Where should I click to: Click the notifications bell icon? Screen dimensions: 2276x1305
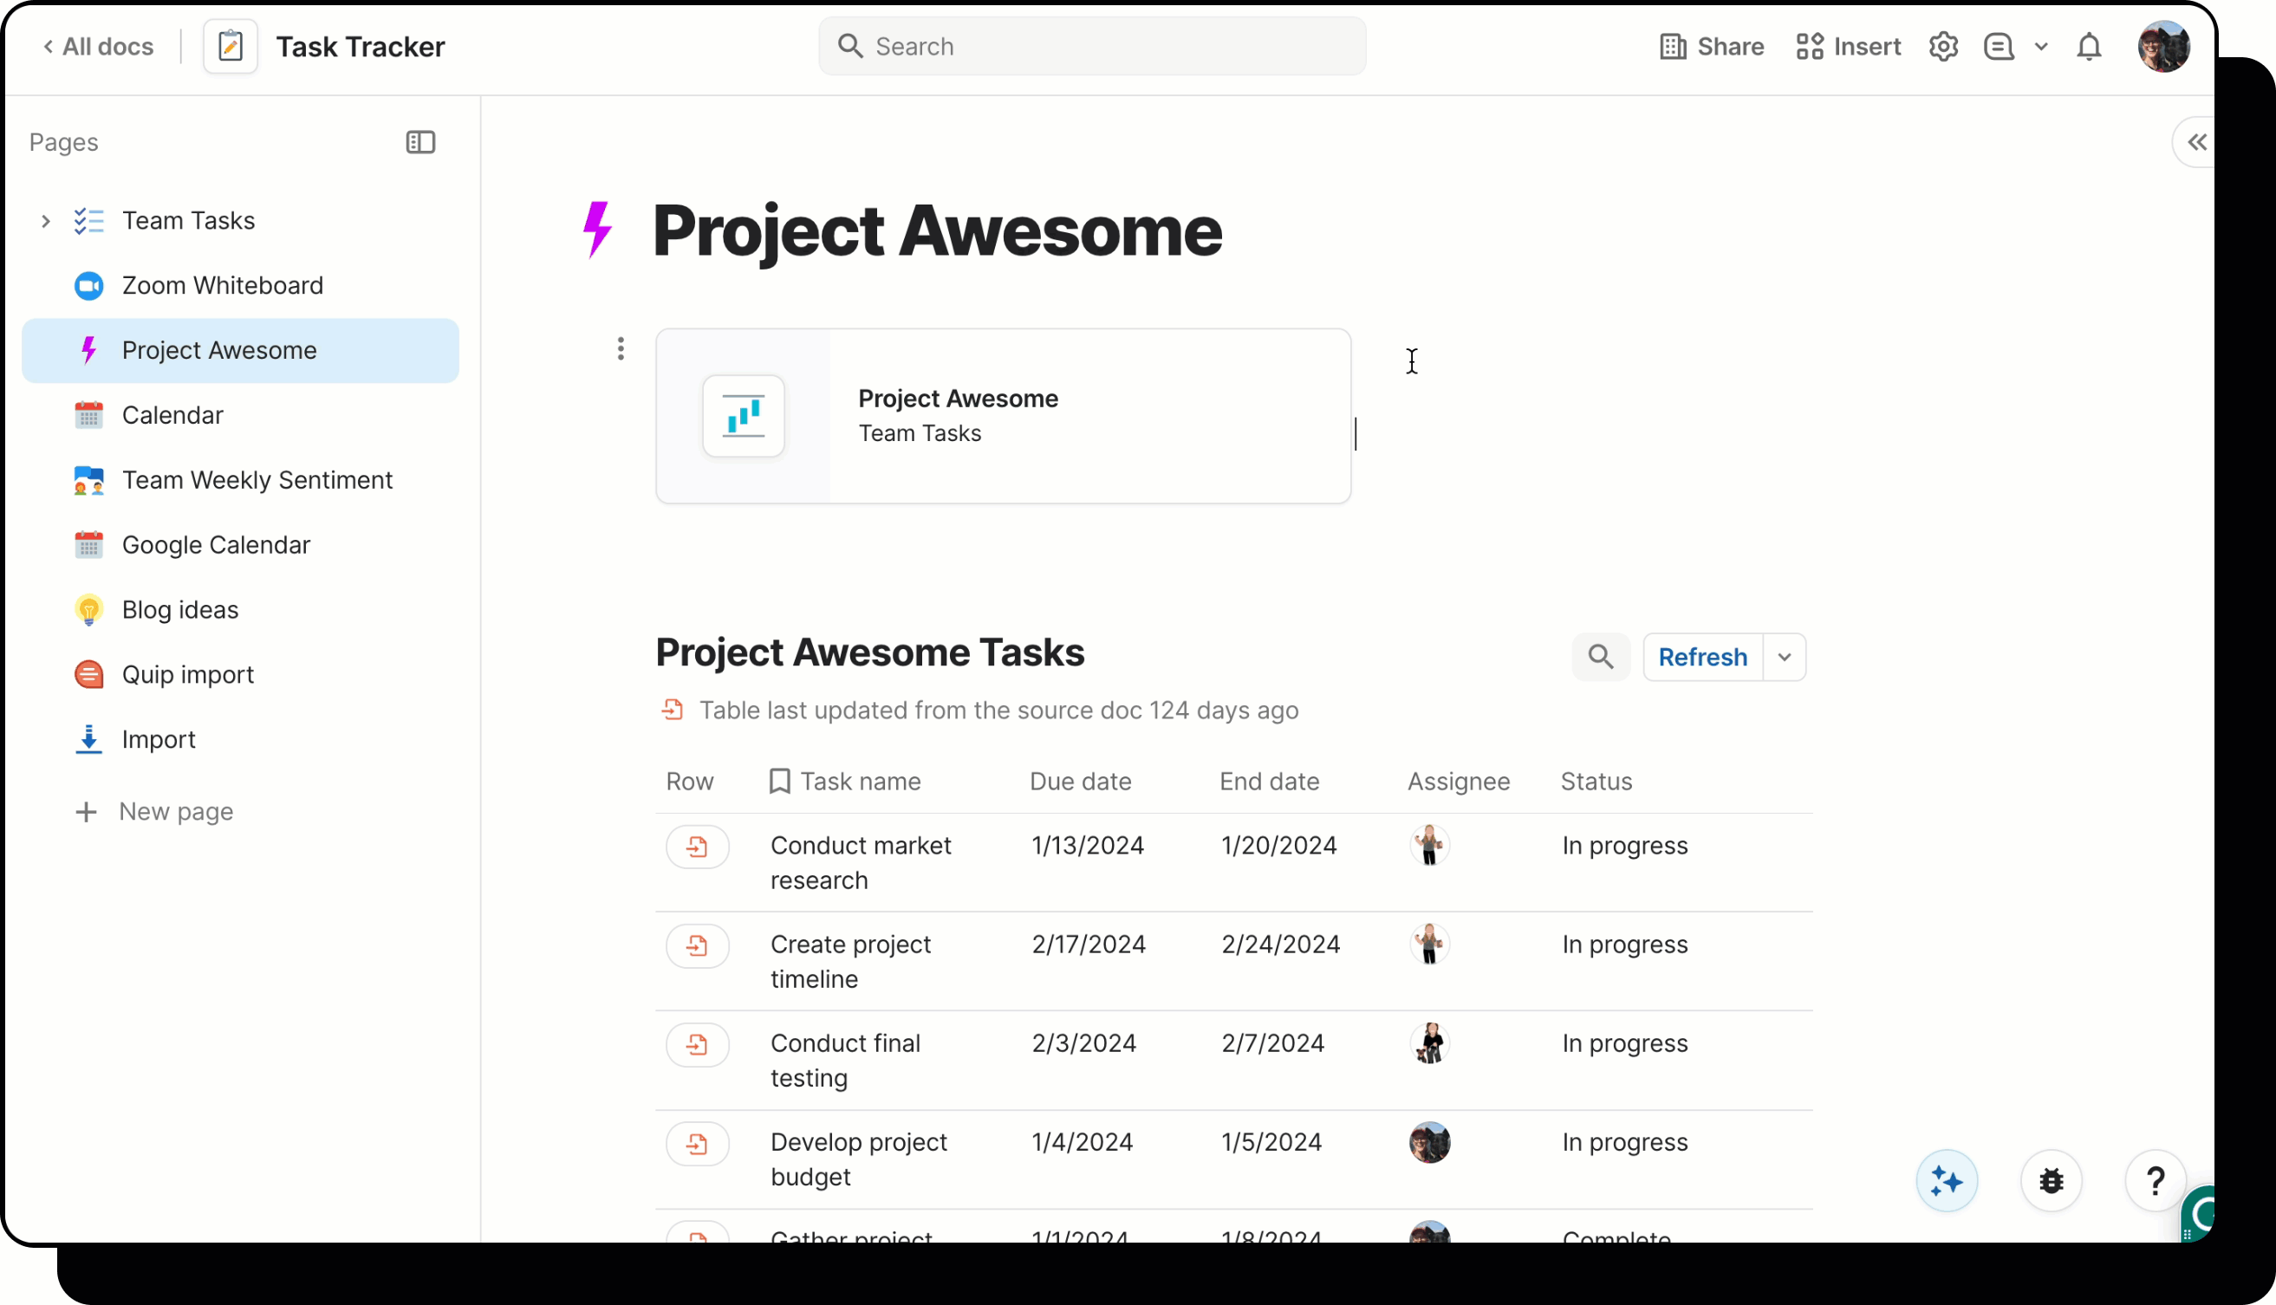coord(2089,47)
